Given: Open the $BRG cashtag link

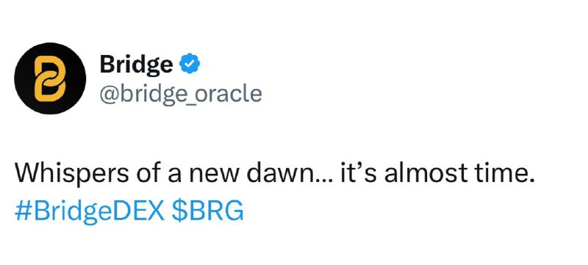Looking at the screenshot, I should coord(207,211).
